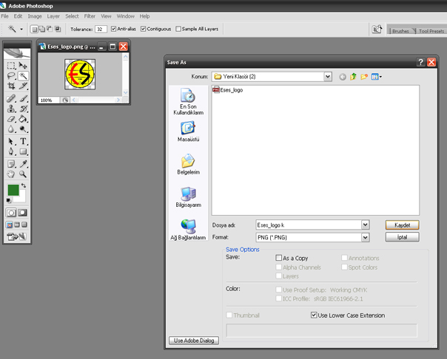This screenshot has height=359, width=447.
Task: Open Belgelerim folder in places bar
Action: coord(188,164)
